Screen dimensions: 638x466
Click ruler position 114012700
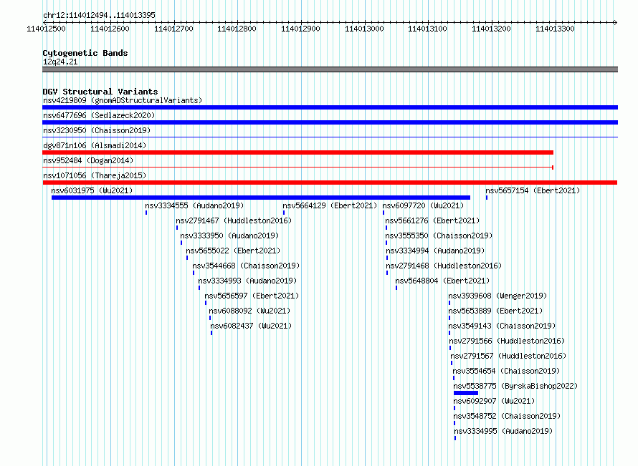(x=173, y=29)
